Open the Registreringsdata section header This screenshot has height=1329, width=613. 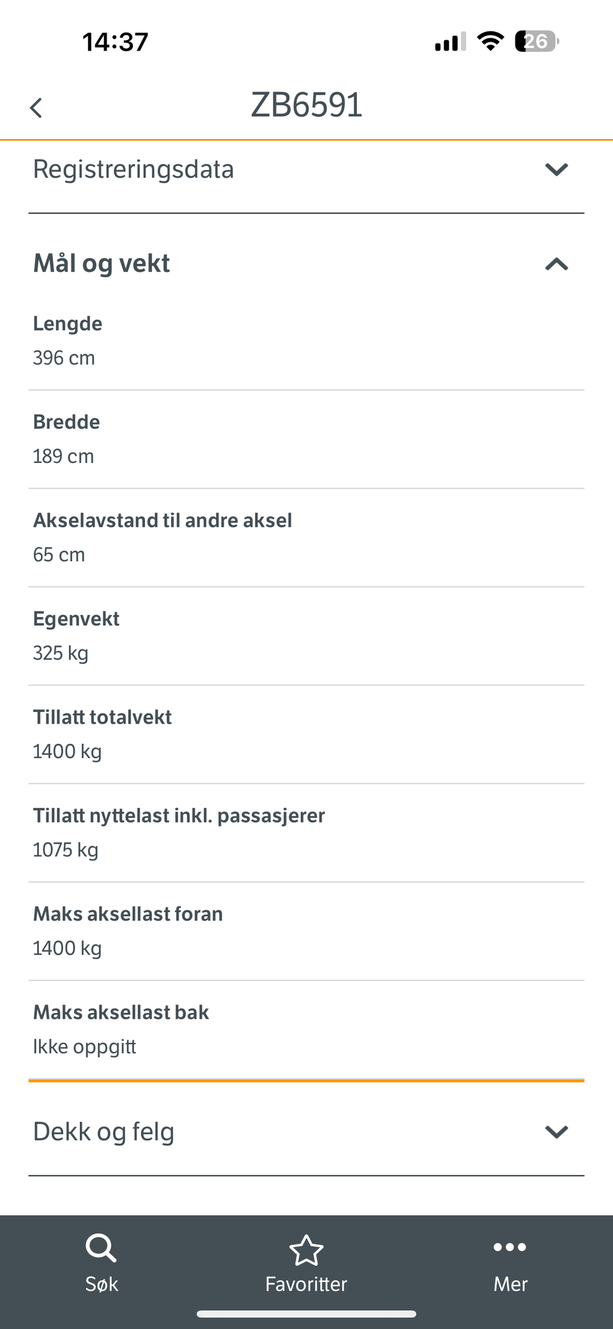(x=133, y=170)
